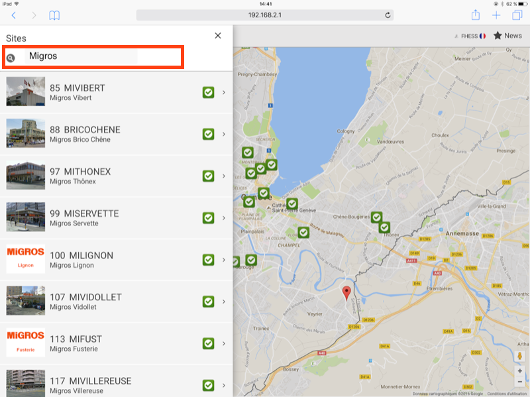Expand 88 BRICOCHENE details chevron
Viewport: 530px width, 397px height.
pos(224,135)
